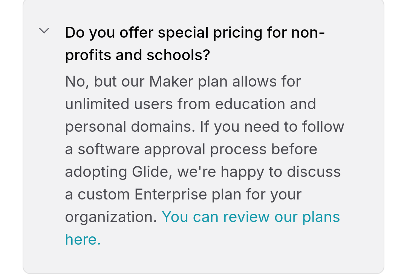The image size is (407, 277).
Task: Click the 'unlimited users' text
Action: tap(119, 104)
